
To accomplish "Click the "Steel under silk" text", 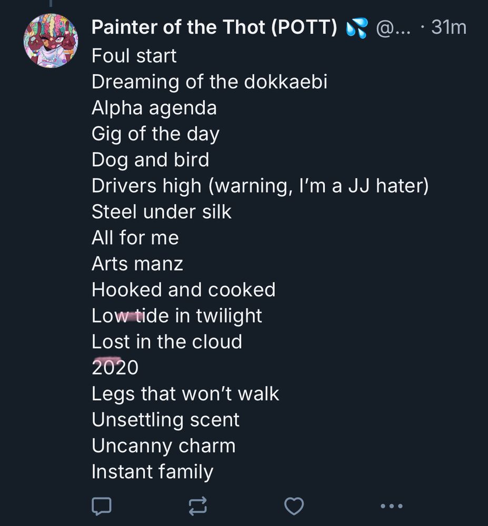I will 162,211.
